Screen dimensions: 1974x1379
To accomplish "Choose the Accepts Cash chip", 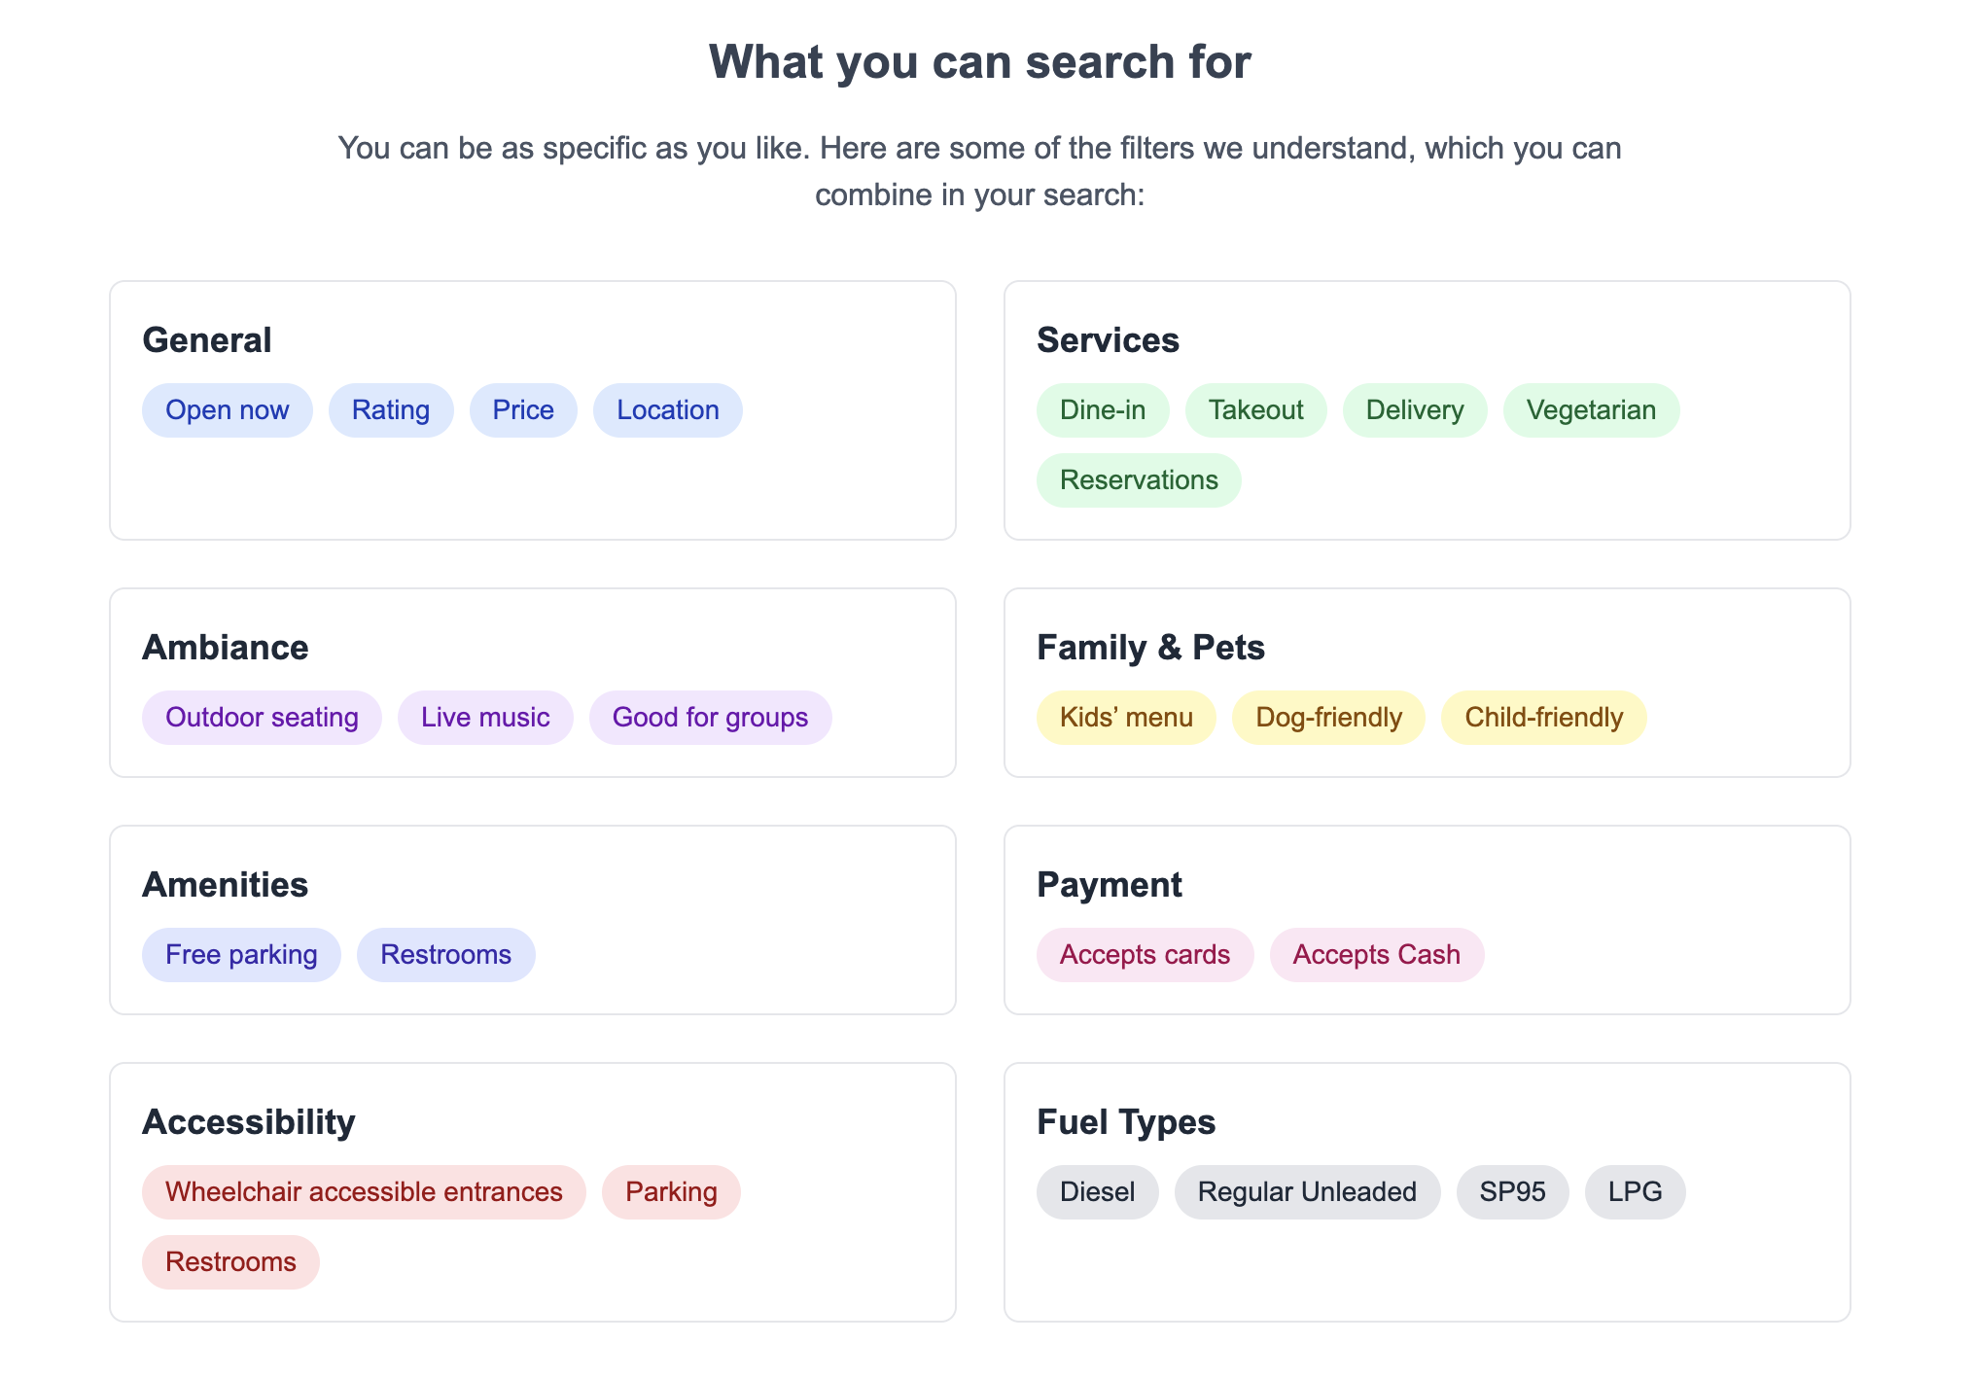I will [1376, 955].
